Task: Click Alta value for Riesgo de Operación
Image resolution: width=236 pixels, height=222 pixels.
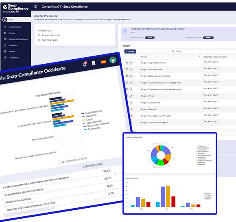Action: 211,108
